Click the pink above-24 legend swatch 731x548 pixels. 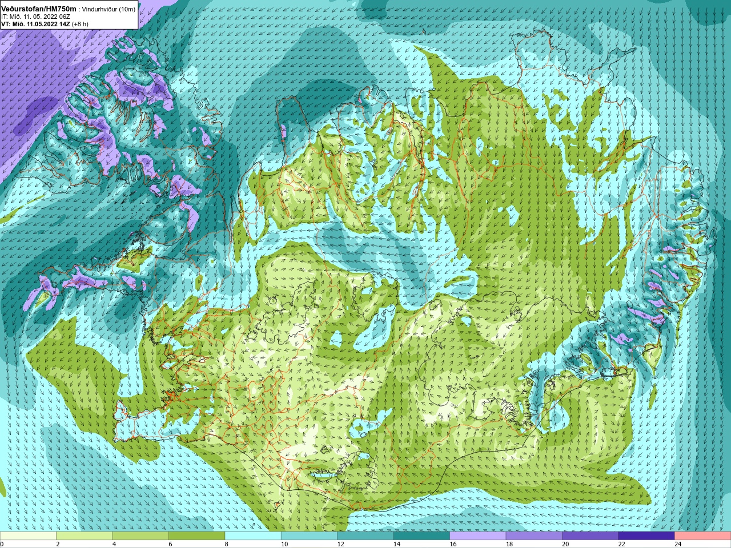(703, 536)
